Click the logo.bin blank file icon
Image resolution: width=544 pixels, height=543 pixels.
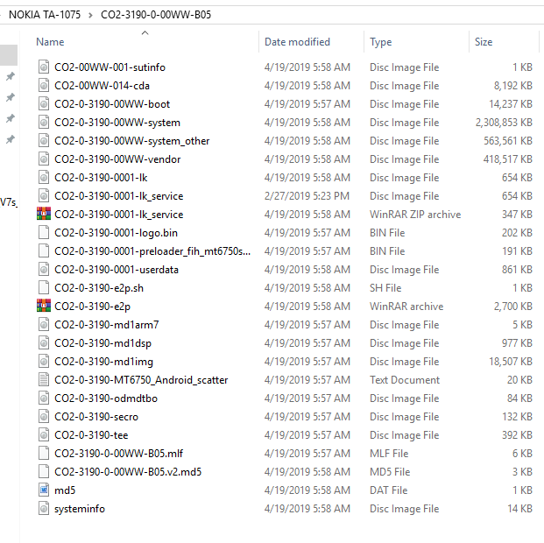pos(44,232)
